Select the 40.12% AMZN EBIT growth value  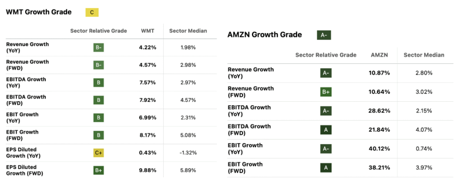pos(379,149)
